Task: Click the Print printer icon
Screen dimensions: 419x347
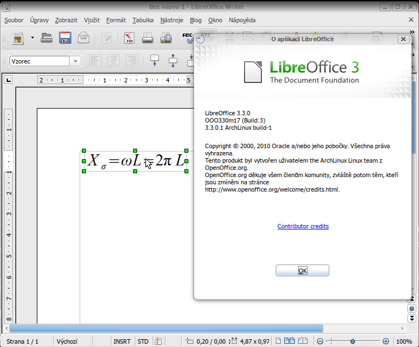Action: (x=148, y=38)
